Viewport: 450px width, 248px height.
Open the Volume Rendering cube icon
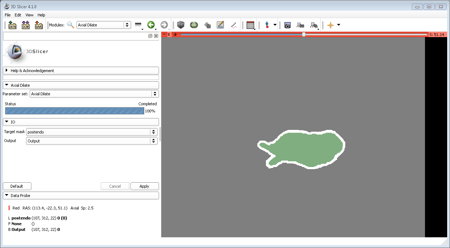(x=181, y=25)
